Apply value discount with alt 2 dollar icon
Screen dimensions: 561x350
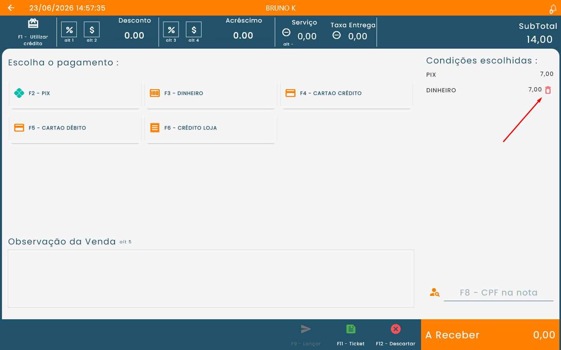point(92,30)
